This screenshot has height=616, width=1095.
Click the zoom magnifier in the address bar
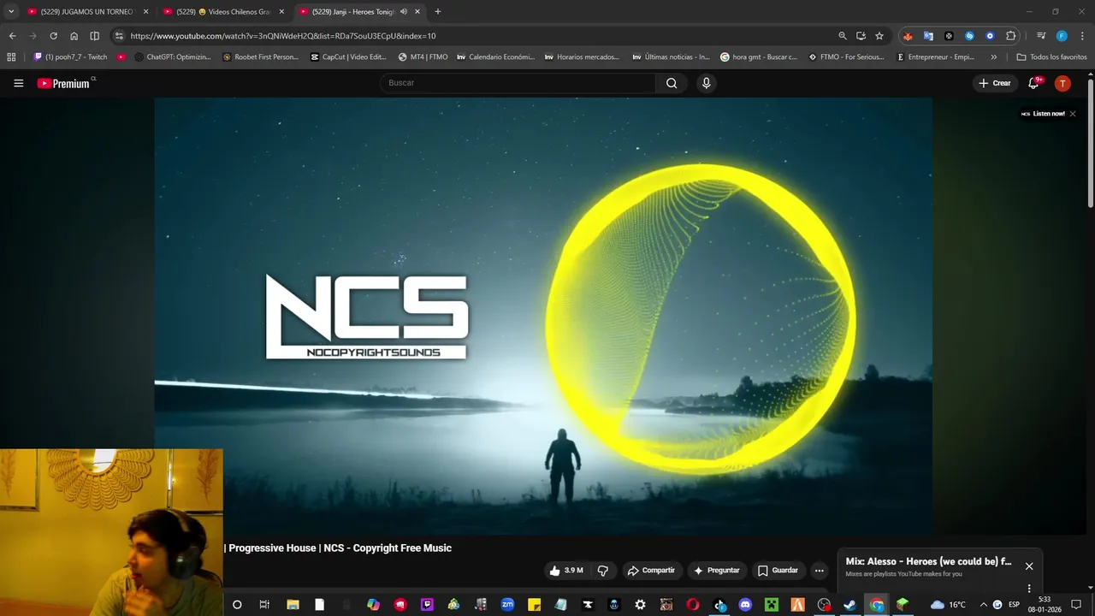pos(843,36)
